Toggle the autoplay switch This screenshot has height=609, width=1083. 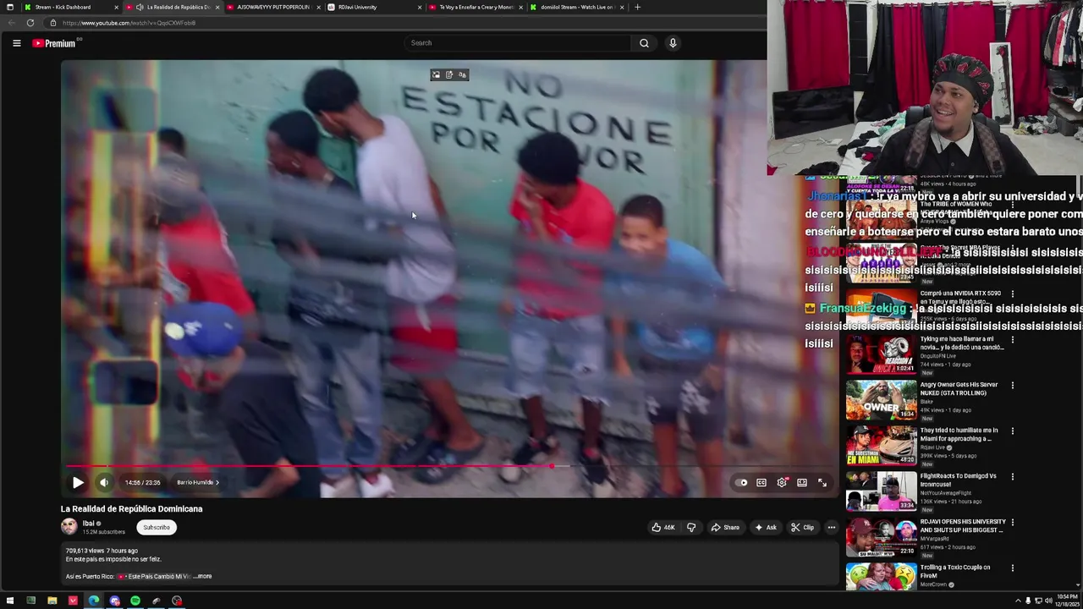click(742, 483)
